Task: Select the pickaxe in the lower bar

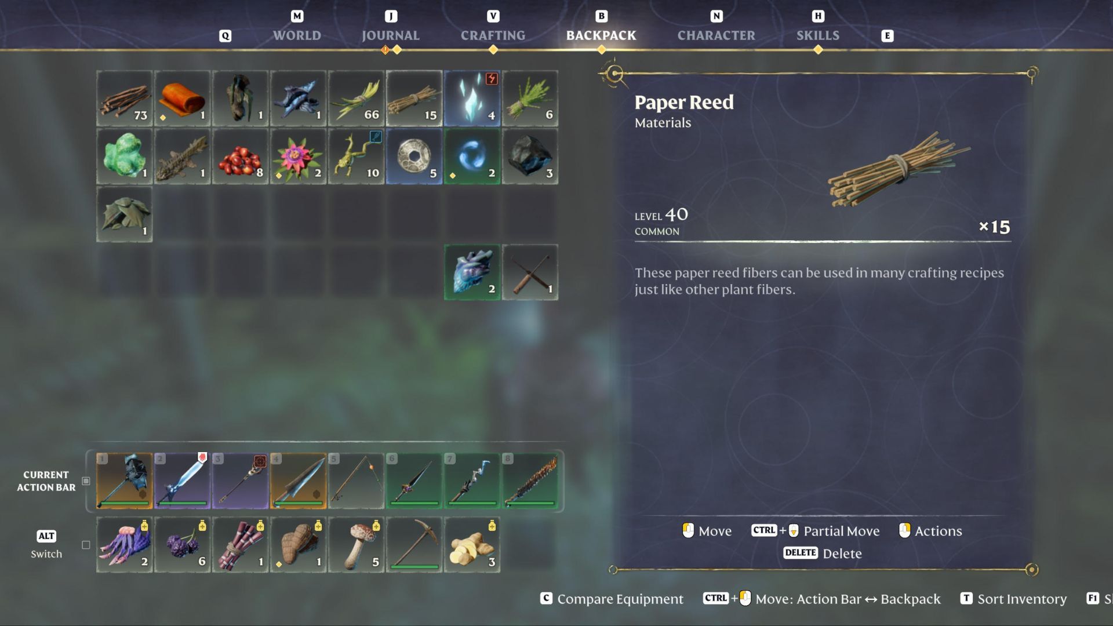Action: [x=414, y=545]
